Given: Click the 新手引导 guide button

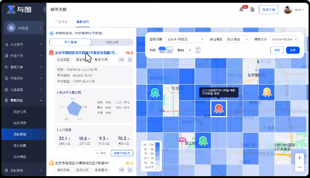Looking at the screenshot, I should (268, 10).
